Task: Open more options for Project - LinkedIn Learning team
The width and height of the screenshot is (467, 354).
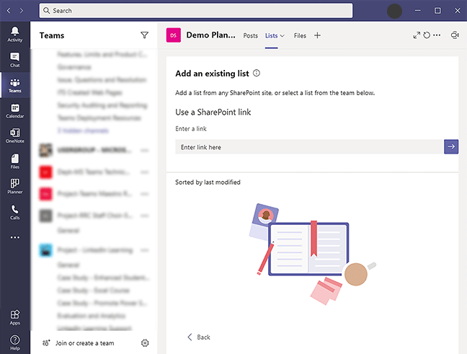Action: pos(145,250)
